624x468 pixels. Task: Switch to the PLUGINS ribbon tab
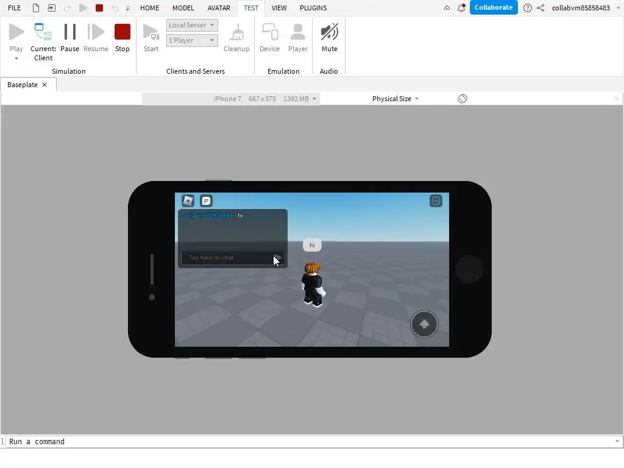click(x=313, y=8)
